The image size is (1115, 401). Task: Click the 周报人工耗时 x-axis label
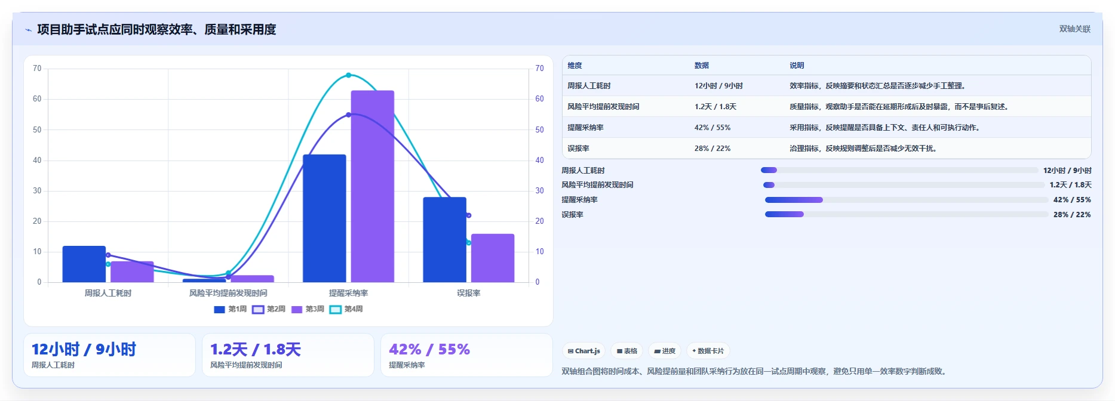click(108, 293)
